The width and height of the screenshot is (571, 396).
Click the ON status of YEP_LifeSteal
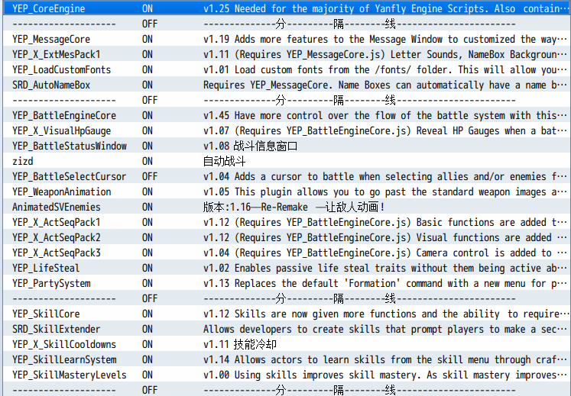148,268
